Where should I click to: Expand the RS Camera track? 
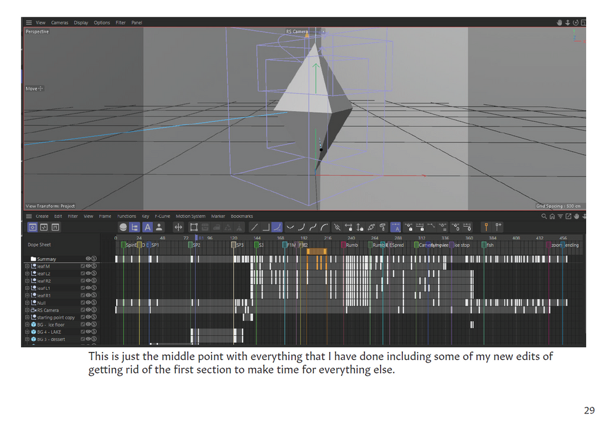27,310
